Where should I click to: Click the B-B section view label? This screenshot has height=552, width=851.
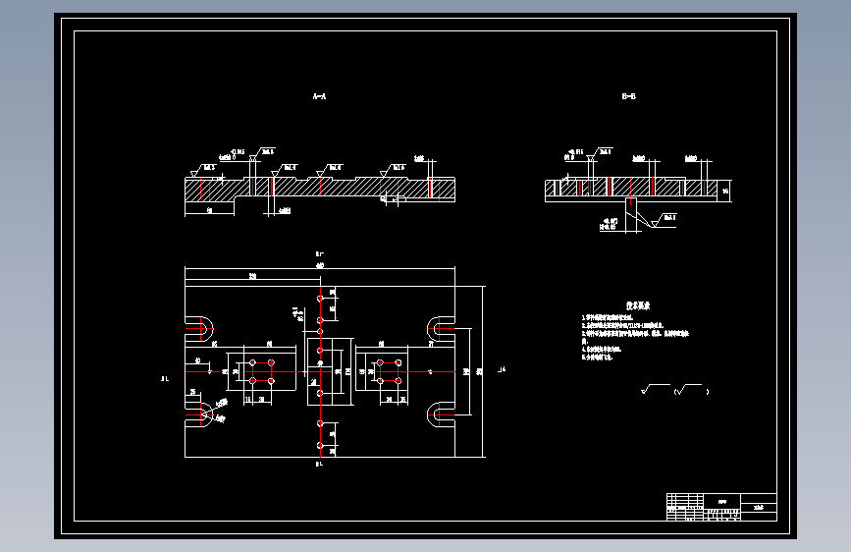[x=628, y=96]
